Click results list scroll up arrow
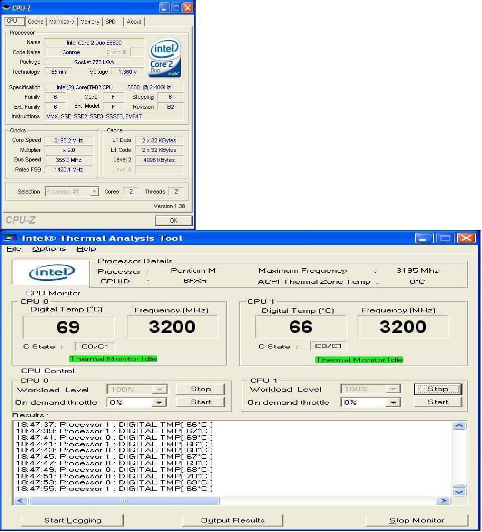The height and width of the screenshot is (532, 482). 459,426
